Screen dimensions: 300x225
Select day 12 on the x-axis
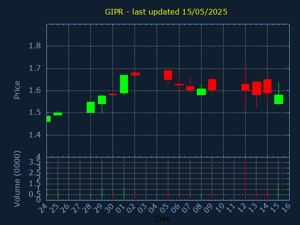242,208
